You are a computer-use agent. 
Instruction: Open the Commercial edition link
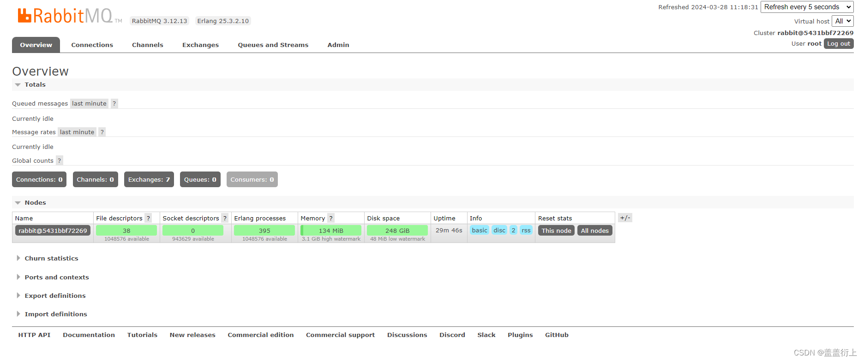(x=261, y=335)
